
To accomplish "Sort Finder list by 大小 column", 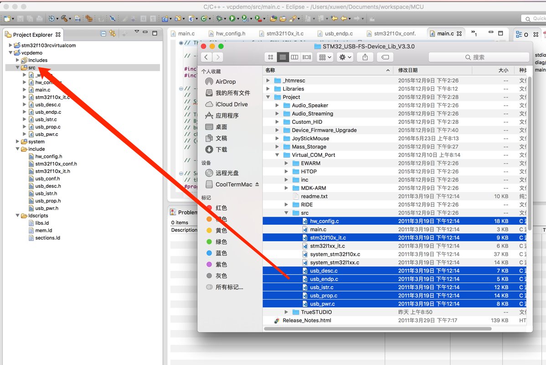I will click(x=492, y=70).
